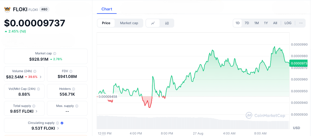Open the Chart tab
The image size is (311, 136).
point(107,9)
